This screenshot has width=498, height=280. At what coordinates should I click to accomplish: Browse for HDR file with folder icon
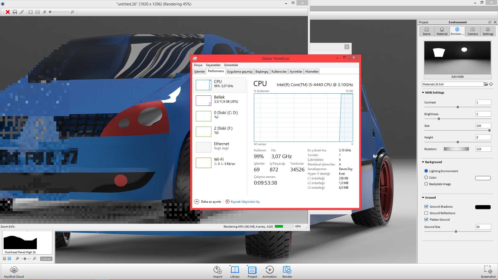(x=486, y=84)
